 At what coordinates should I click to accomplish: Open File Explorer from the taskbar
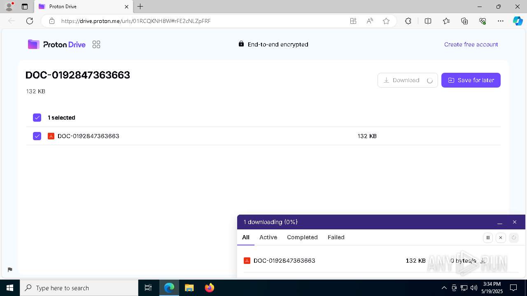[x=189, y=288]
